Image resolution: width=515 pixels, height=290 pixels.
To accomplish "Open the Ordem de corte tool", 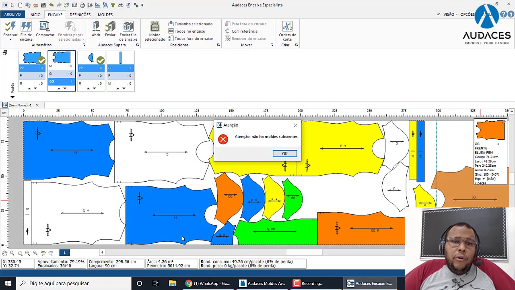I will pyautogui.click(x=287, y=31).
